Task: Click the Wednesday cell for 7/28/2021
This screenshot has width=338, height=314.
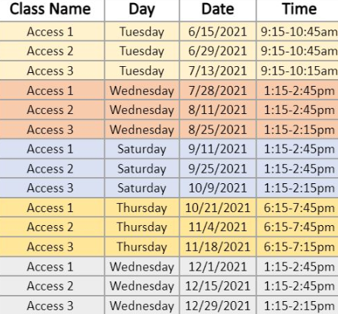Action: click(x=142, y=90)
